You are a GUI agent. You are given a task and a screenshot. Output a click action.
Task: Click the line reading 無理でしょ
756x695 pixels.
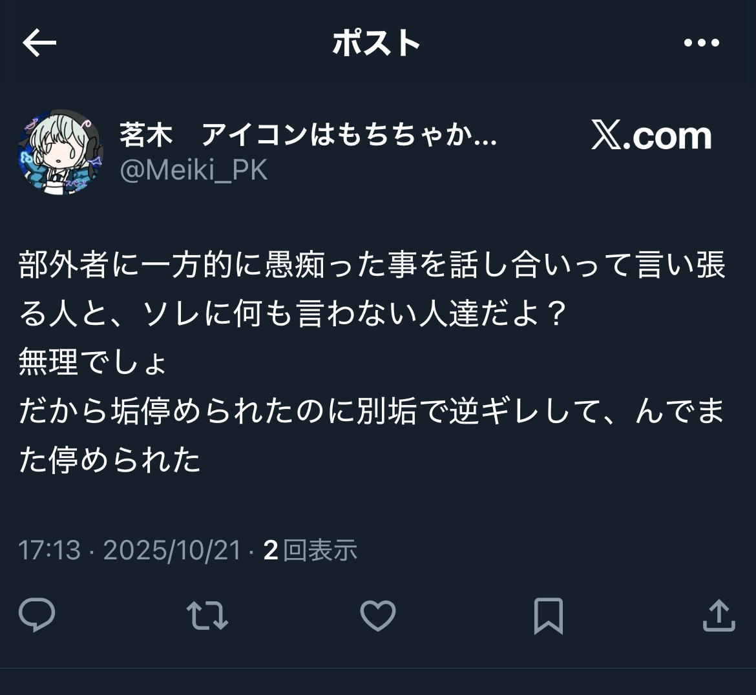(x=92, y=362)
